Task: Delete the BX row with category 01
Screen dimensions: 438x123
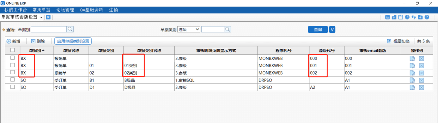Action: 421,66
